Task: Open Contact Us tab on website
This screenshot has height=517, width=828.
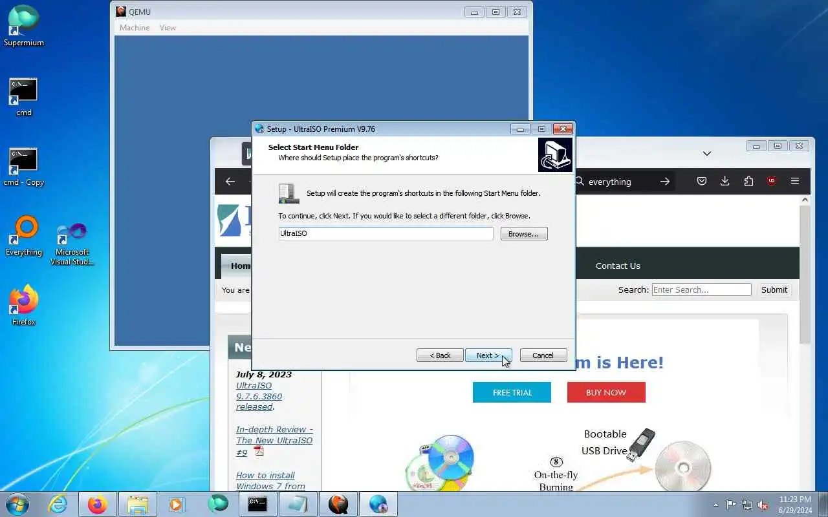Action: (x=618, y=266)
